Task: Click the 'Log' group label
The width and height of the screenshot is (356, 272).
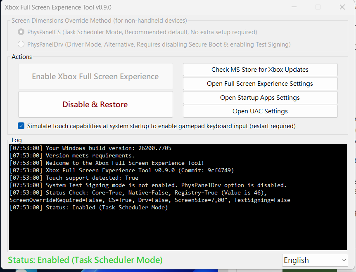Action: coord(17,140)
